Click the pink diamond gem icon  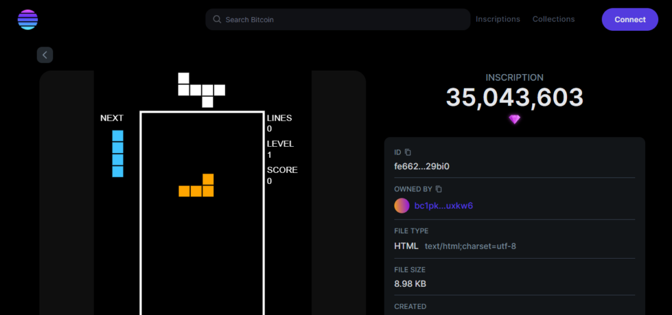coord(514,119)
